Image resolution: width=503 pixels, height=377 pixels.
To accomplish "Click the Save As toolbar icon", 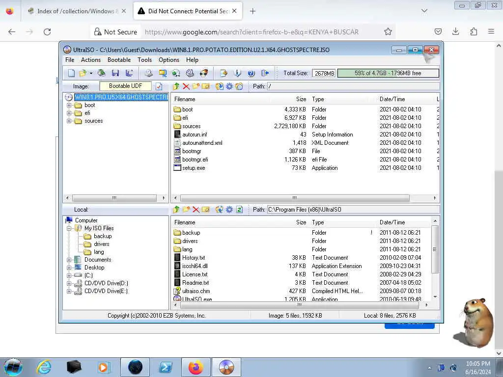I will (x=129, y=74).
